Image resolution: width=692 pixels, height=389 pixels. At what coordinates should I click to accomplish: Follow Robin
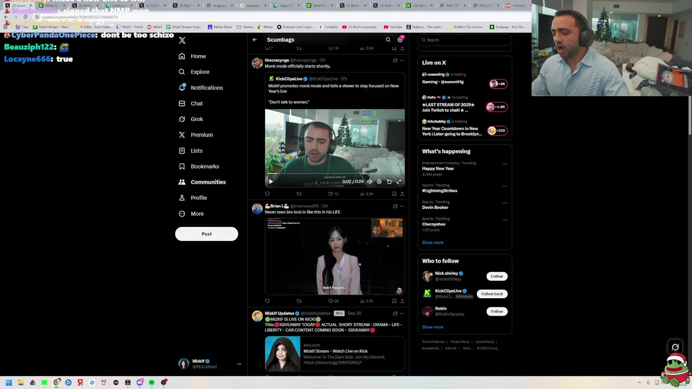pyautogui.click(x=497, y=312)
